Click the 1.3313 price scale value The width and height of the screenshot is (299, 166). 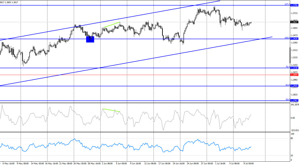(x=294, y=50)
